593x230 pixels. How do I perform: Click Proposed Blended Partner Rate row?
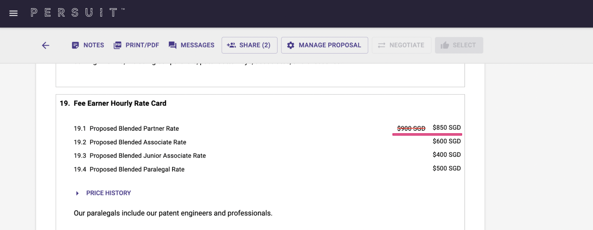pyautogui.click(x=267, y=128)
